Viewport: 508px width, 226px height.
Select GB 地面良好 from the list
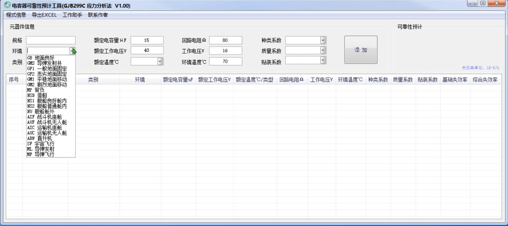click(41, 58)
